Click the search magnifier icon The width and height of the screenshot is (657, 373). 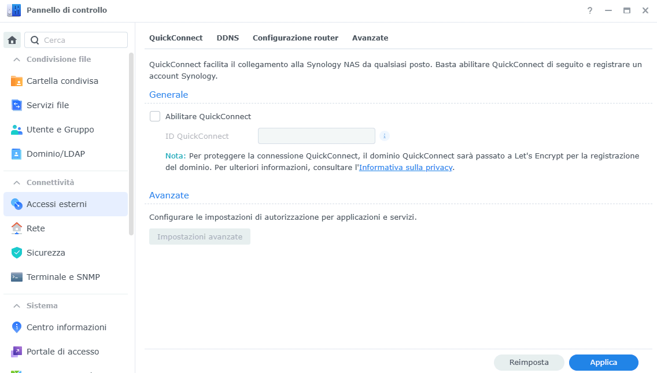pos(35,40)
